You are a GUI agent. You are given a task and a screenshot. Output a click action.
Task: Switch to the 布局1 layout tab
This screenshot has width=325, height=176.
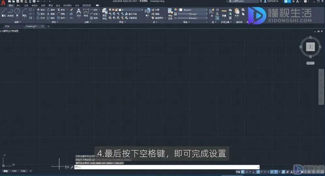click(14, 171)
